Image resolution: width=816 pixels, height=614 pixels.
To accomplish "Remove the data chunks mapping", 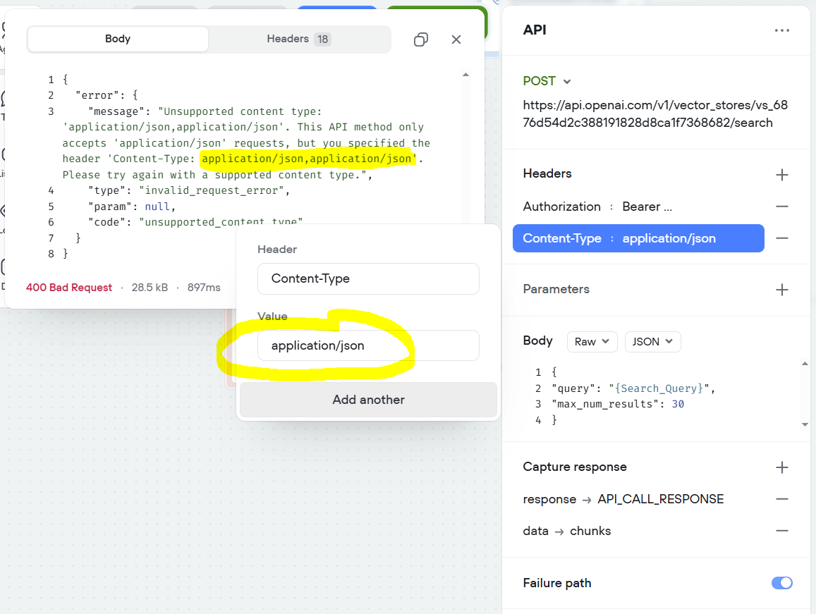I will click(x=781, y=531).
